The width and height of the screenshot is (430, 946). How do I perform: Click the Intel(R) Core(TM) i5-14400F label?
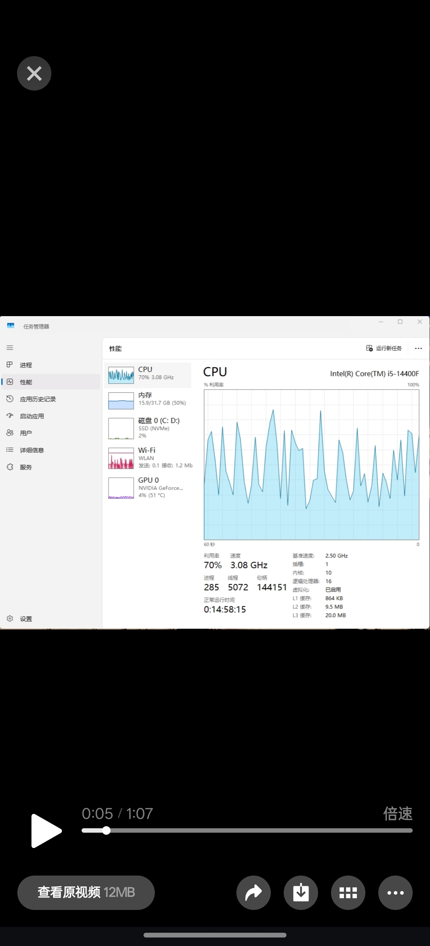[374, 374]
